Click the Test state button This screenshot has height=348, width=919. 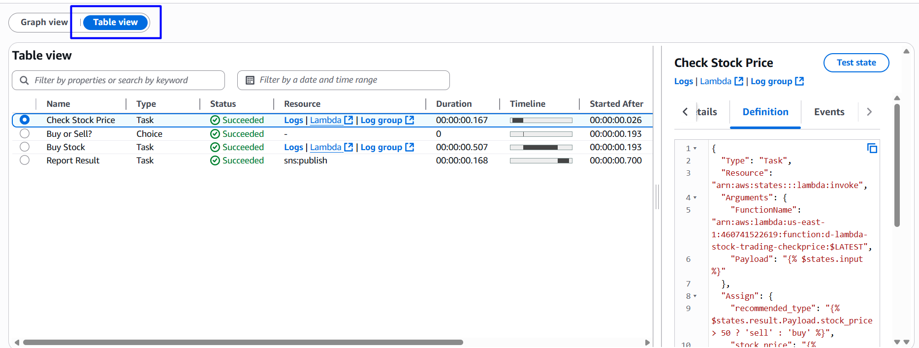(856, 63)
